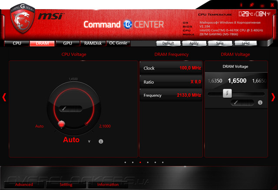Screen dimensions: 278x190
Task: Open the Advanced menu
Action: pyautogui.click(x=24, y=184)
